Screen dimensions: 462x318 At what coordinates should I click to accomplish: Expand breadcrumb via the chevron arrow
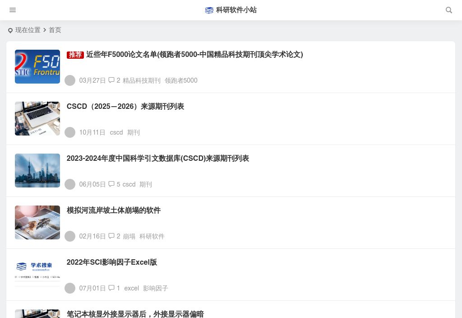(45, 30)
